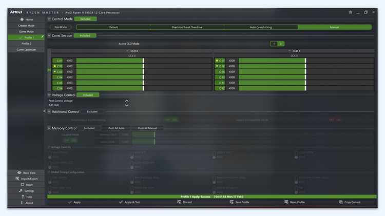Click the C 10 frequency slider bar
The width and height of the screenshot is (385, 216).
click(306, 77)
